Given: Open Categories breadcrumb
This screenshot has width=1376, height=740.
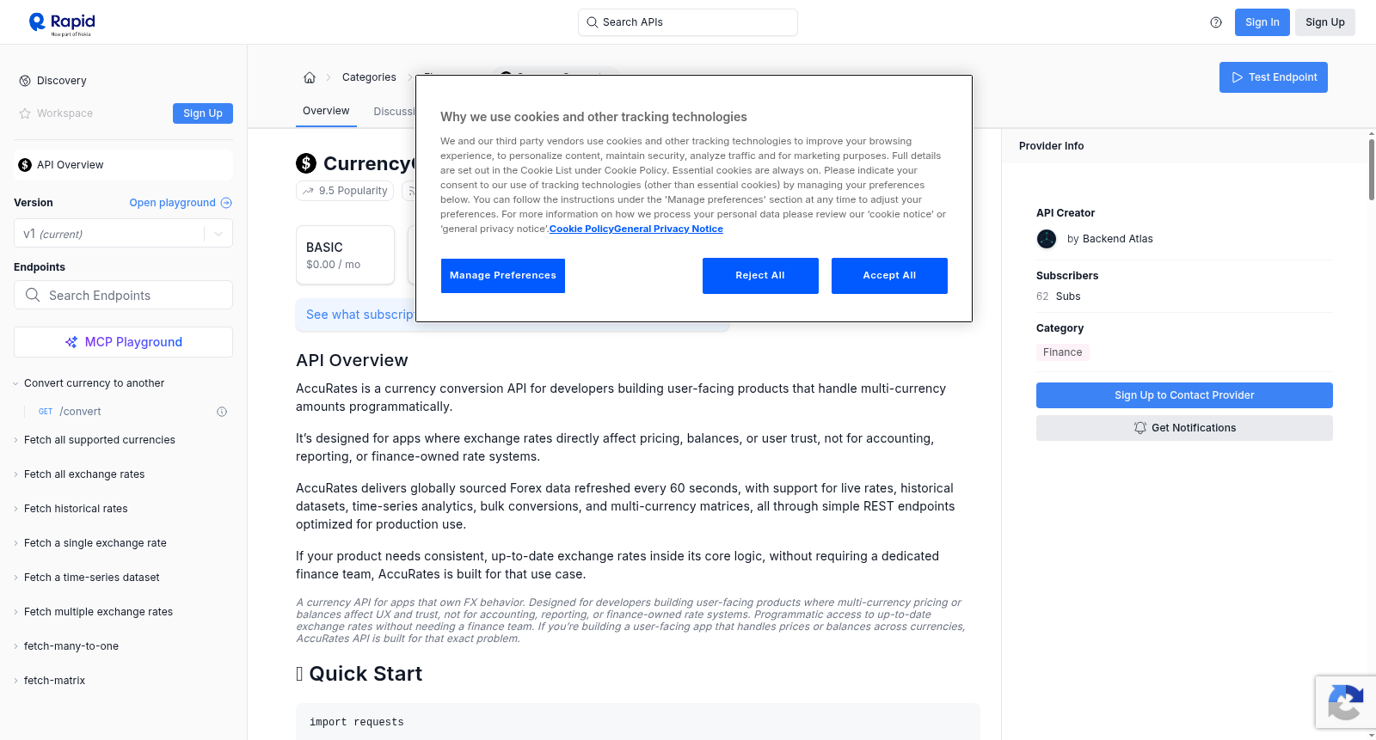Looking at the screenshot, I should click(369, 77).
